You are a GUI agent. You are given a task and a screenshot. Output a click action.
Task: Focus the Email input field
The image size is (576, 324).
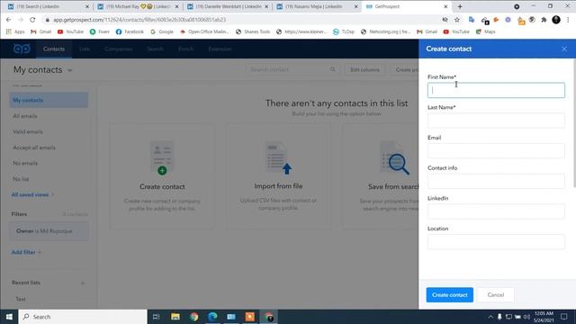pyautogui.click(x=496, y=150)
